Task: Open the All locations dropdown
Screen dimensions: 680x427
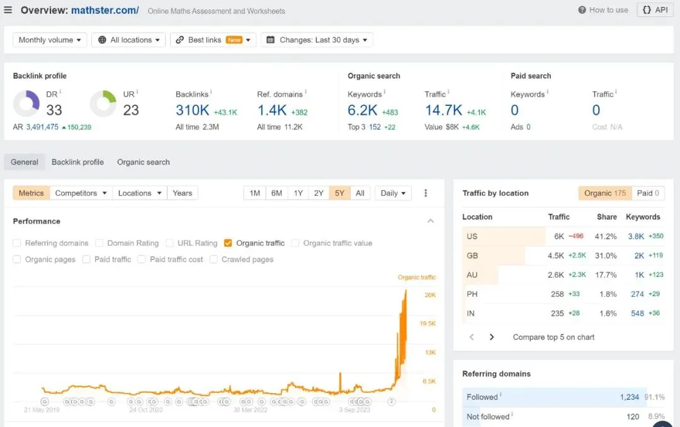Action: click(x=128, y=40)
